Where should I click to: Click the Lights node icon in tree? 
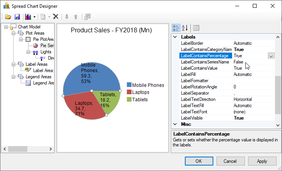point(35,52)
